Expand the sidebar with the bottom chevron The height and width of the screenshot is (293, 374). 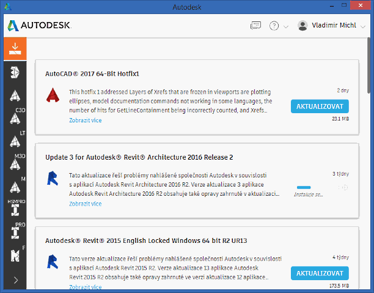16,280
